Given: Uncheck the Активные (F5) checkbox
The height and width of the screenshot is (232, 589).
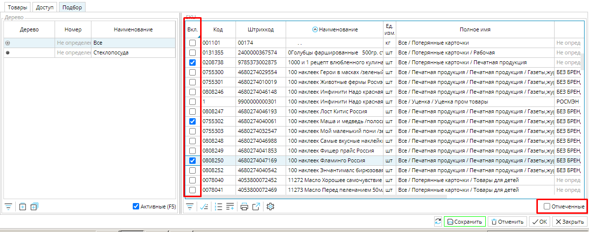Looking at the screenshot, I should point(136,206).
